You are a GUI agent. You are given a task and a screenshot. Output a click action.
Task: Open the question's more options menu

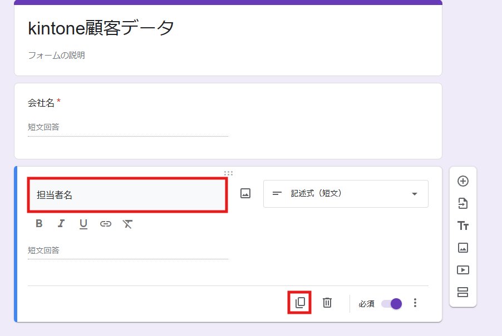[x=415, y=303]
